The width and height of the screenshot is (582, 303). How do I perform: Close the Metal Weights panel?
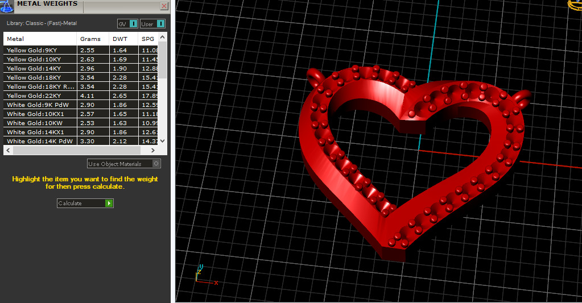(x=164, y=6)
